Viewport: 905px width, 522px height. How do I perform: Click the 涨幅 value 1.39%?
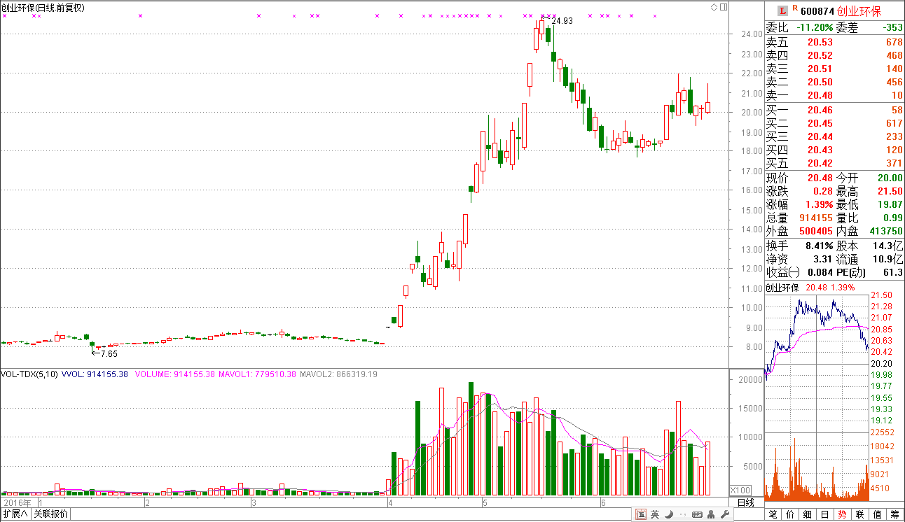(819, 204)
